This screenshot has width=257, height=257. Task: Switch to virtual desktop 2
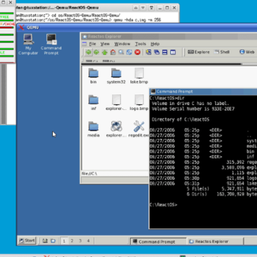(72, 241)
